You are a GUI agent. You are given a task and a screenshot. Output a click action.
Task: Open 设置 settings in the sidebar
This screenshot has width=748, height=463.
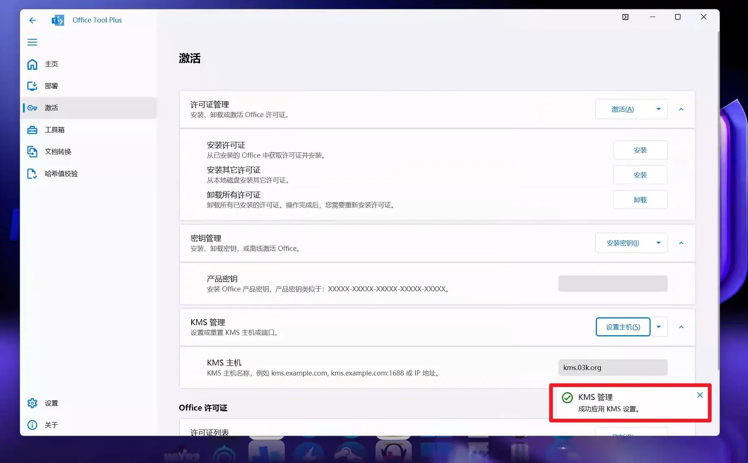coord(88,403)
